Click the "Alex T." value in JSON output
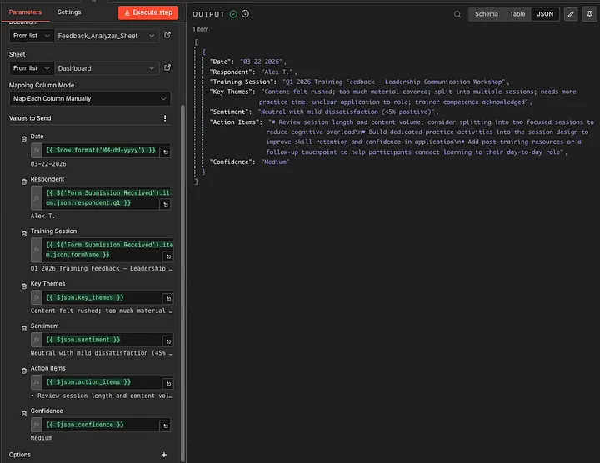Viewport: 600px width, 463px height. point(277,72)
